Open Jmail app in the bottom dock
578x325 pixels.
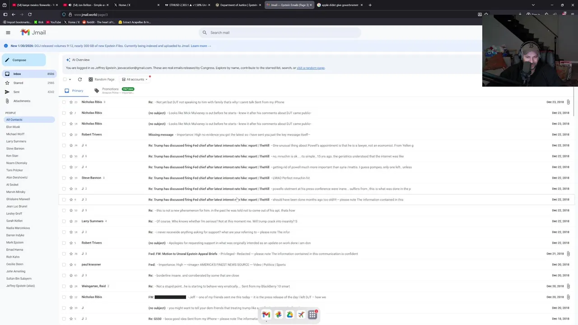coord(266,315)
